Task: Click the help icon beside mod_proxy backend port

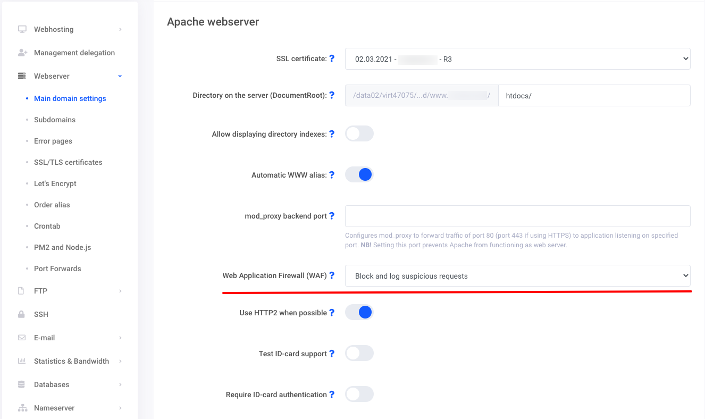Action: [332, 216]
